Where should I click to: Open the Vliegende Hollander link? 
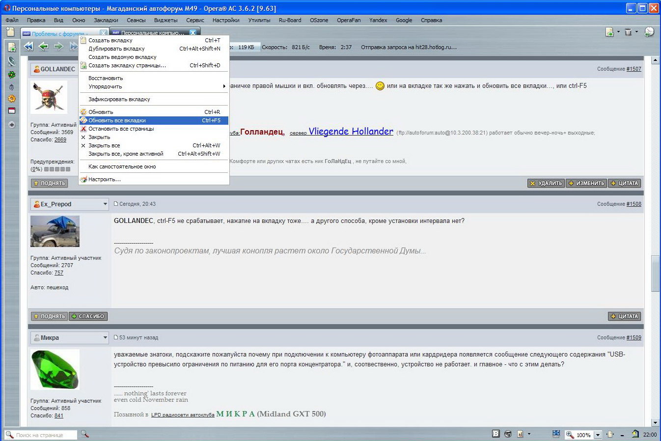pyautogui.click(x=351, y=132)
